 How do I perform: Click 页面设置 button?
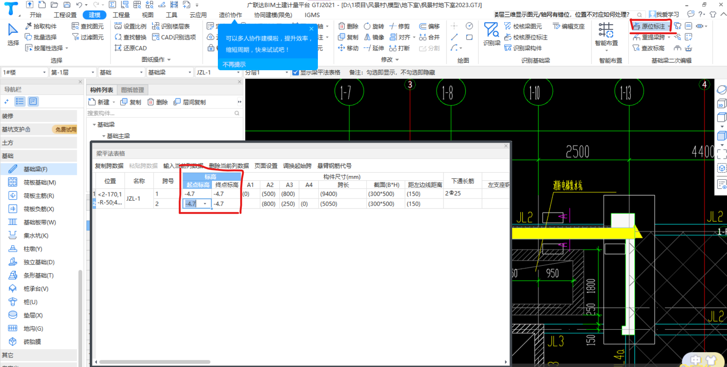pyautogui.click(x=266, y=166)
